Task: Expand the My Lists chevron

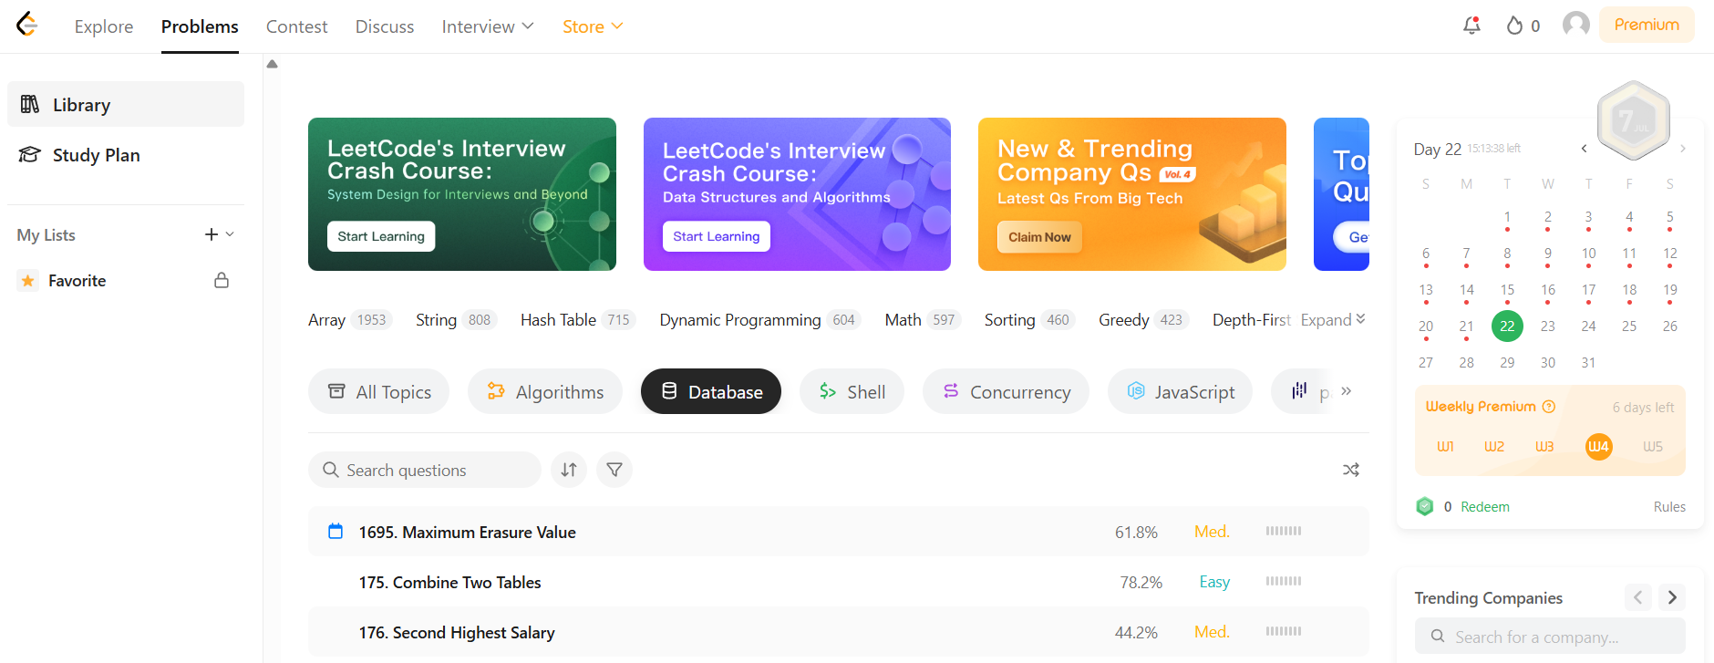Action: [x=230, y=234]
